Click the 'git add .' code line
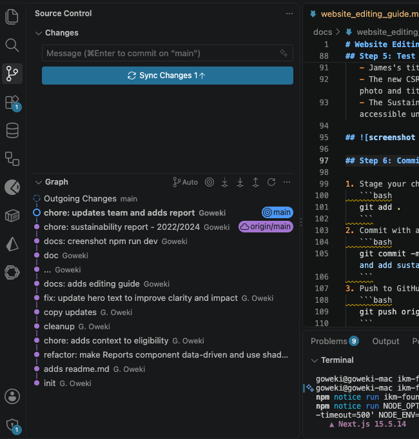419x439 pixels. 380,207
